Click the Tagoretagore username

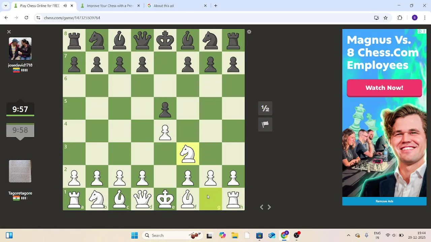pyautogui.click(x=20, y=193)
